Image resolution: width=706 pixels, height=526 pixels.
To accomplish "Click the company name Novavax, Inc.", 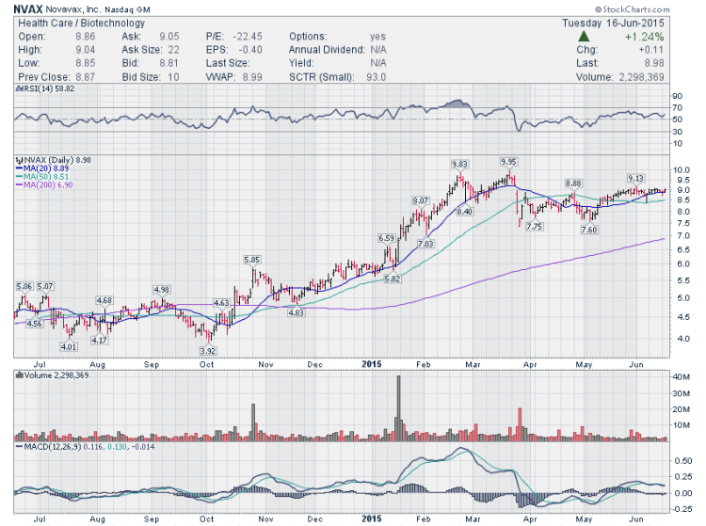I will (x=73, y=9).
